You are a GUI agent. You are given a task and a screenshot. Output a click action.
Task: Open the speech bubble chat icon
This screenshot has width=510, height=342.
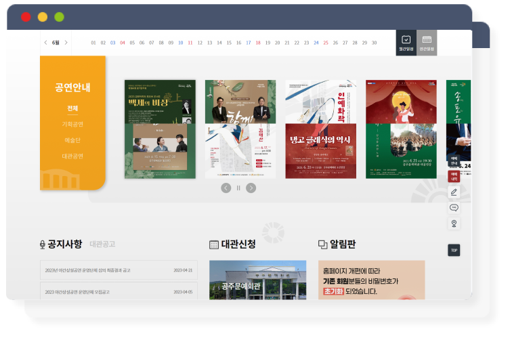pos(454,208)
